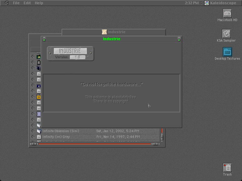Open the Help menu
The width and height of the screenshot is (242, 181).
pyautogui.click(x=39, y=3)
